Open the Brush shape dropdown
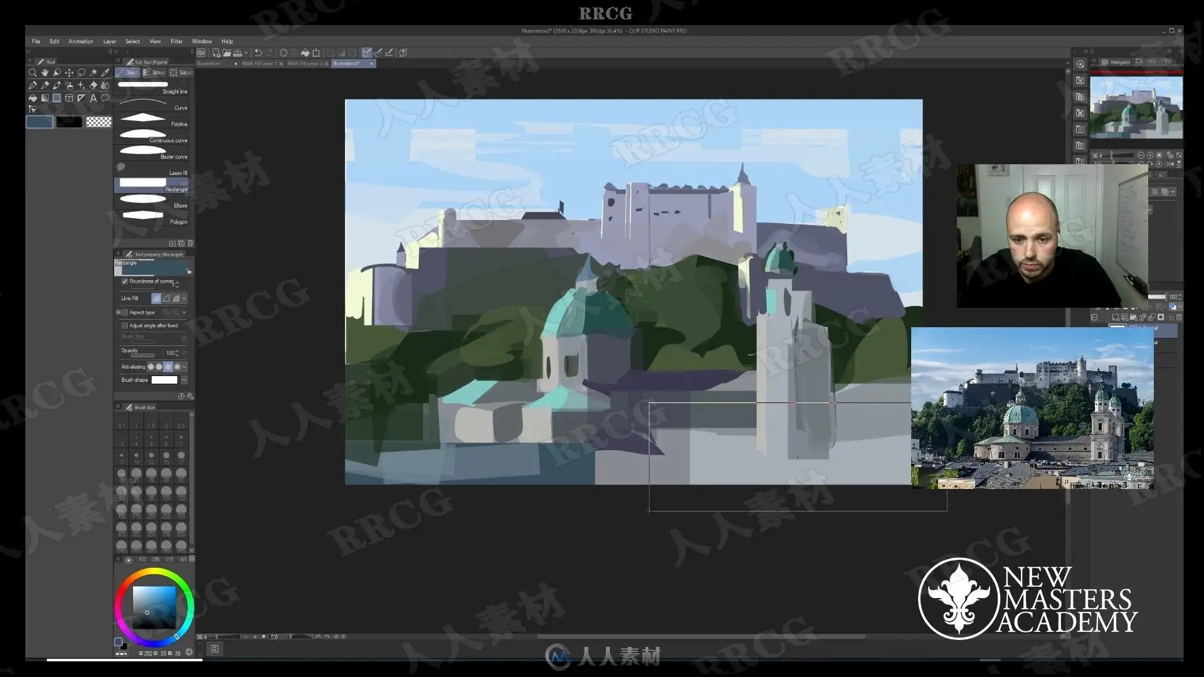 click(184, 380)
